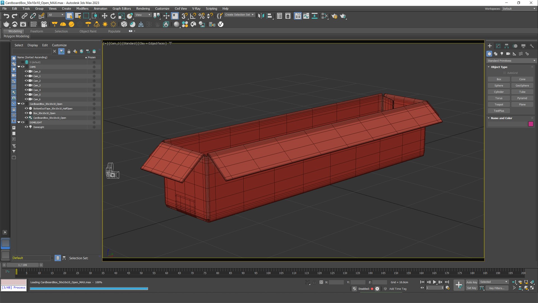Activate the Select and Link tool
This screenshot has width=538, height=303.
(x=24, y=16)
